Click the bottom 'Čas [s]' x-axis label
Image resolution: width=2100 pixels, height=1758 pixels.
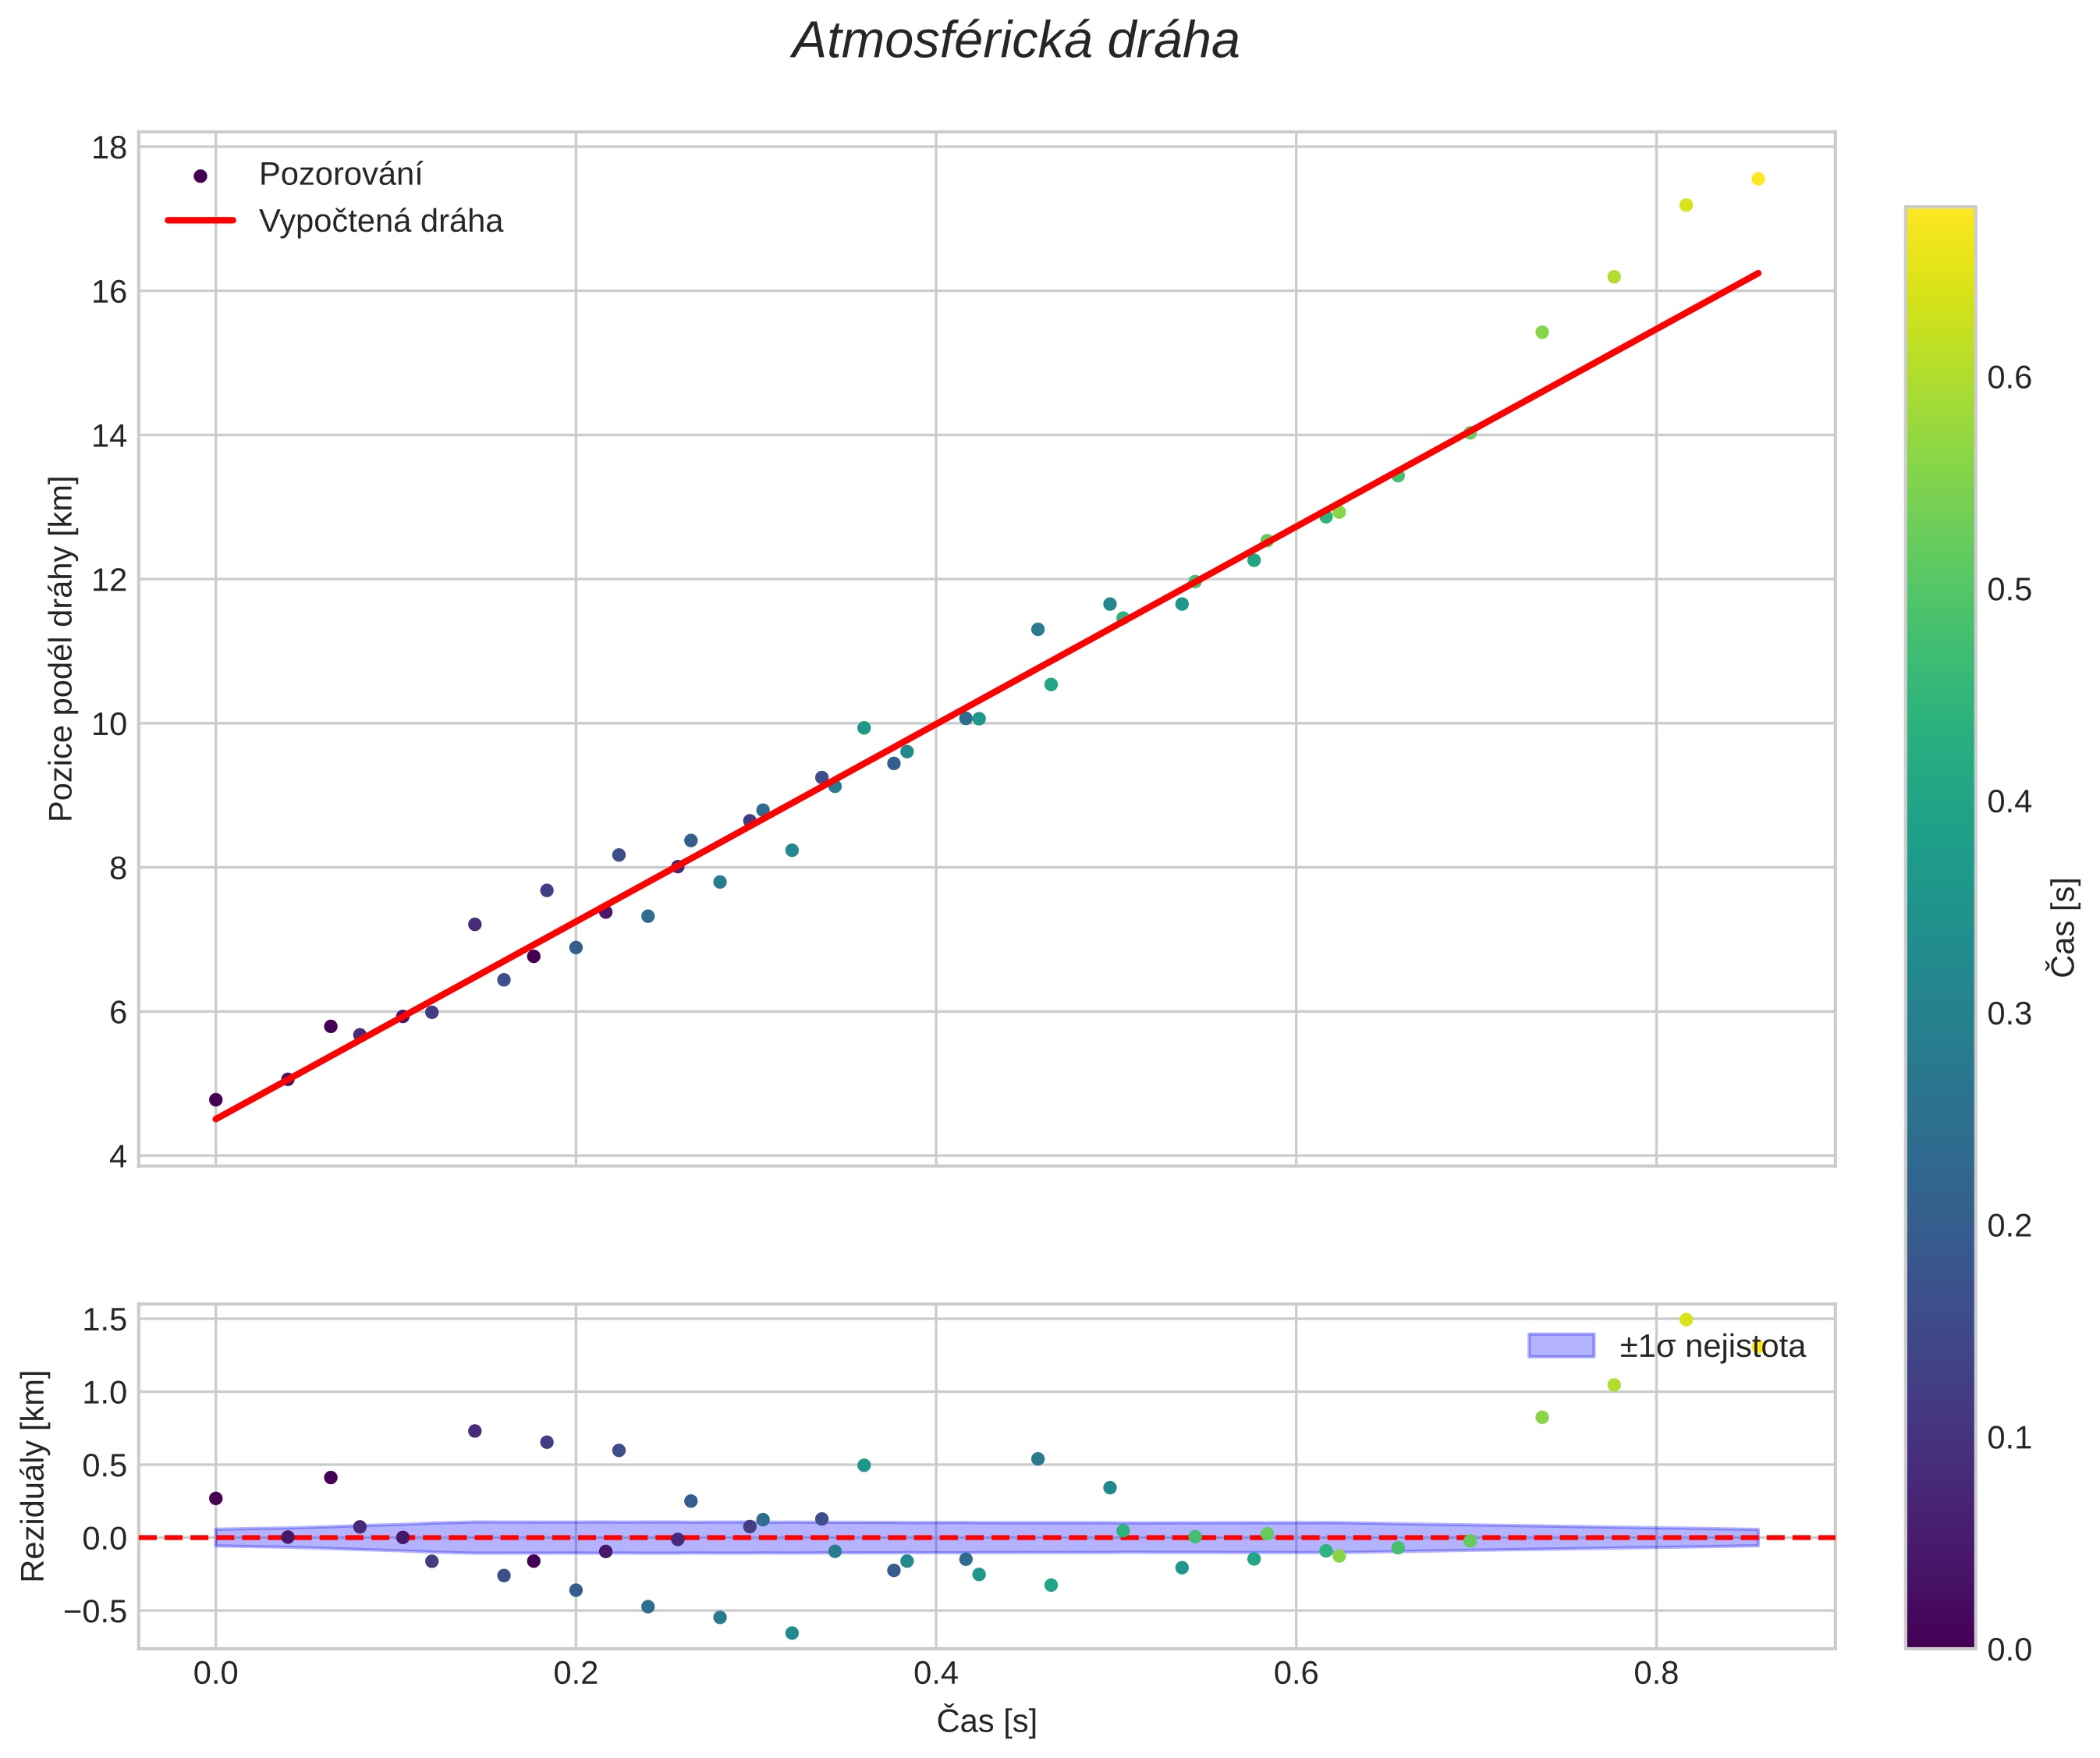pyautogui.click(x=986, y=1721)
